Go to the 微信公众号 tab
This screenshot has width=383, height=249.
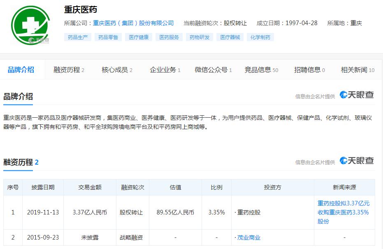213,70
